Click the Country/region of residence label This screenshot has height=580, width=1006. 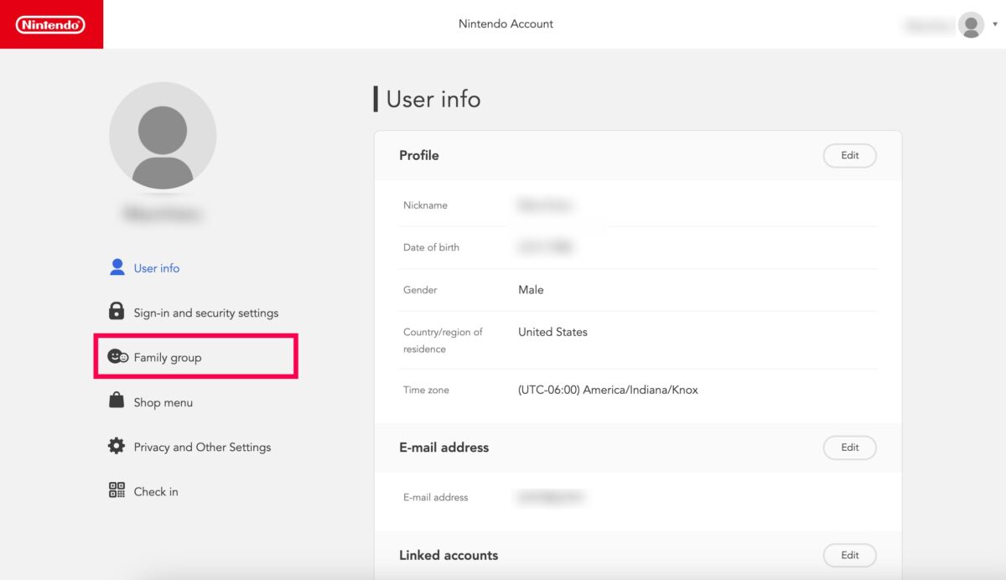pyautogui.click(x=443, y=340)
